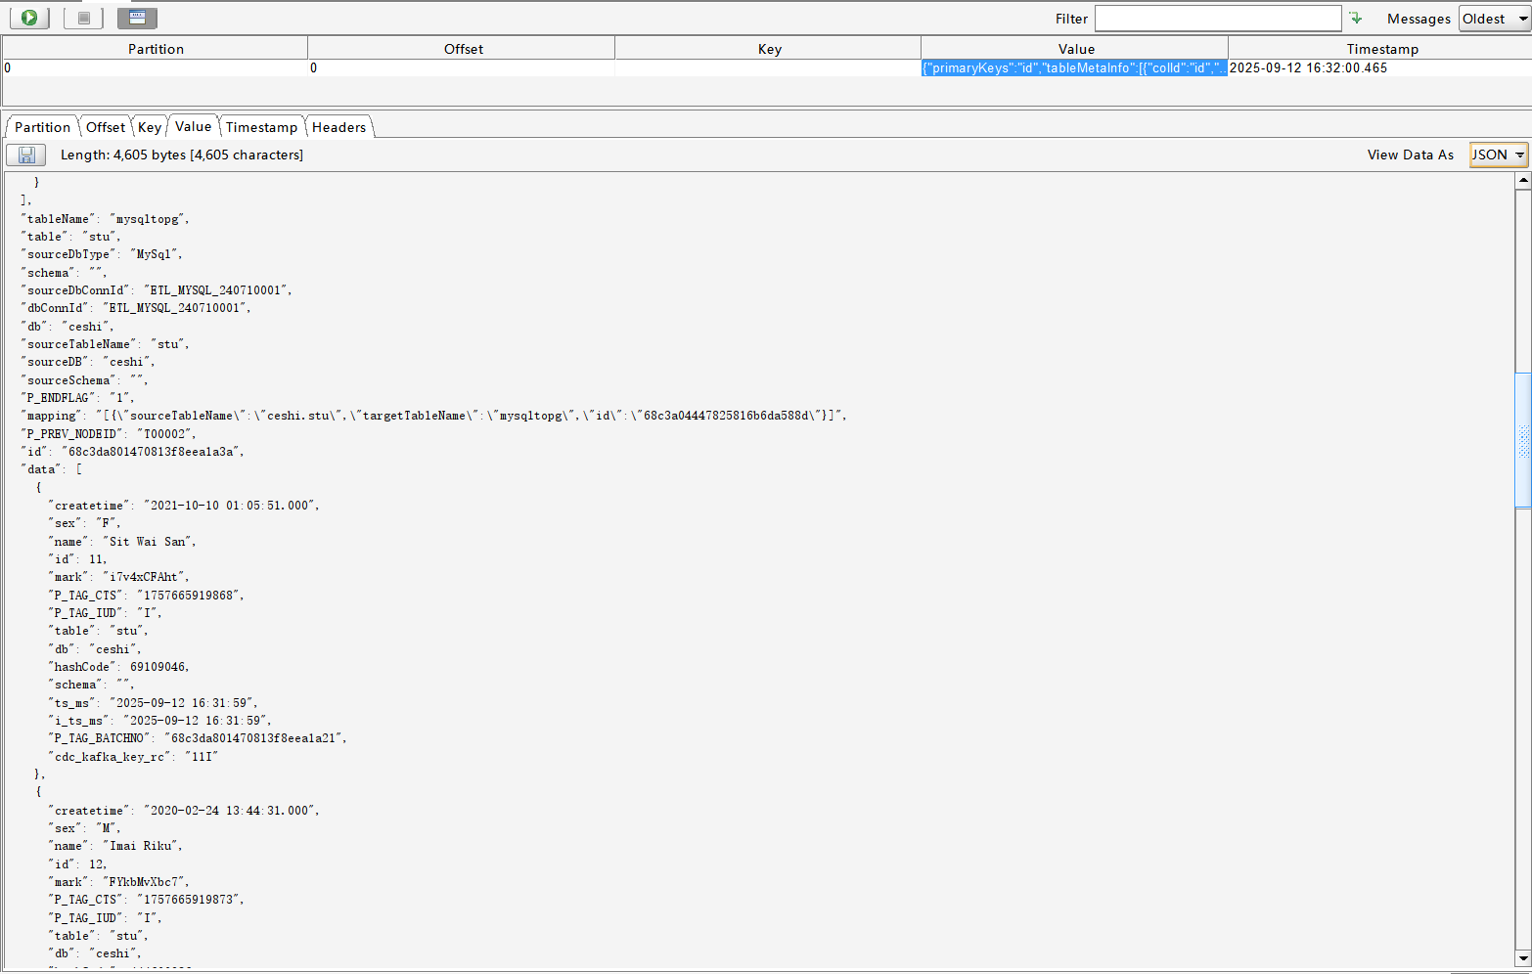This screenshot has height=974, width=1532.
Task: Open the Messages Oldest dropdown
Action: (x=1495, y=19)
